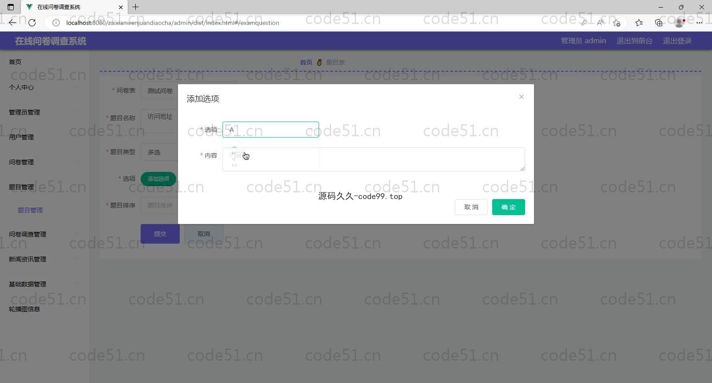Image resolution: width=712 pixels, height=383 pixels.
Task: Open 基础数据管理 sidebar menu
Action: (x=28, y=284)
